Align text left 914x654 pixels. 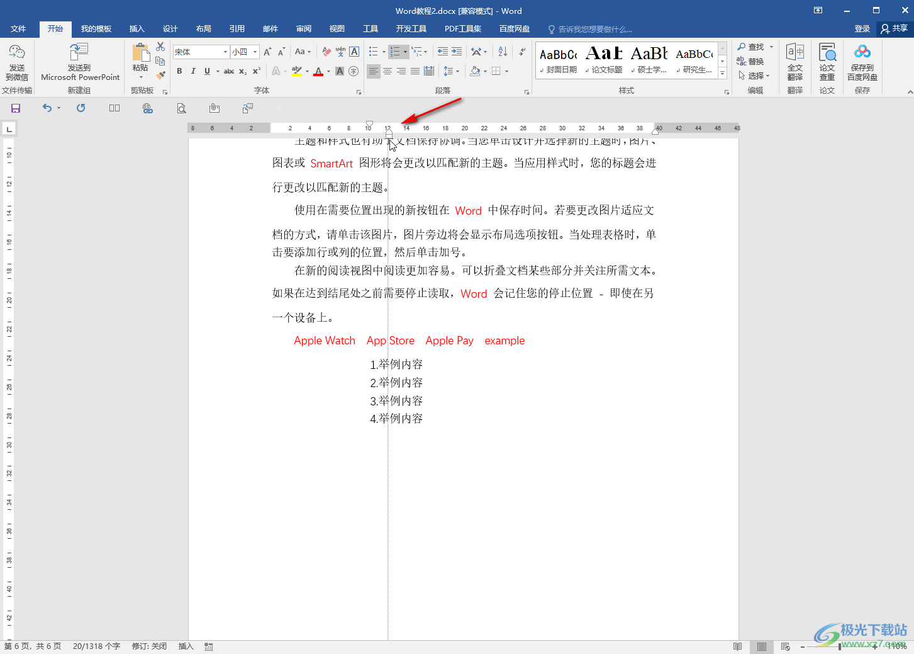coord(374,71)
